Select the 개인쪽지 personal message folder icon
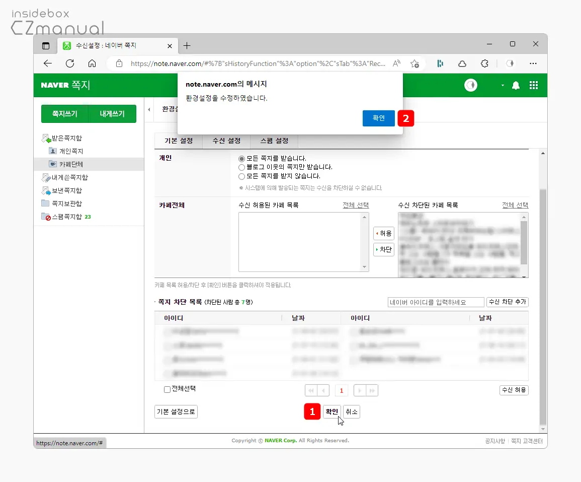 52,151
